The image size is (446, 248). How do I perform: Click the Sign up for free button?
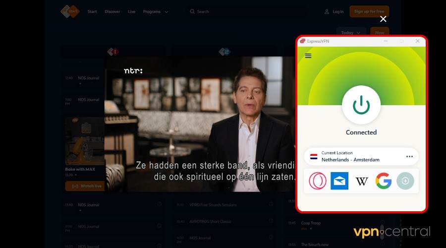(x=369, y=11)
